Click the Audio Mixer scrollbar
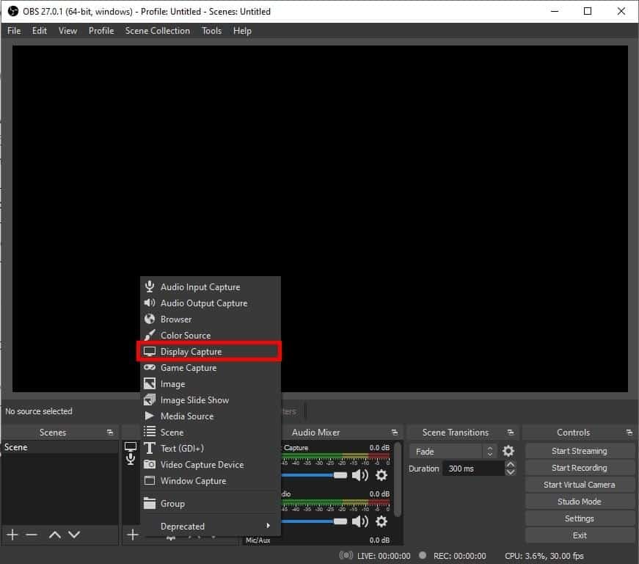The width and height of the screenshot is (639, 564). (x=398, y=479)
